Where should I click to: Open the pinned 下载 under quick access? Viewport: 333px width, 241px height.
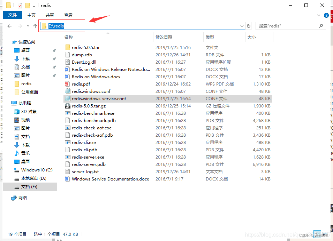pyautogui.click(x=25, y=59)
